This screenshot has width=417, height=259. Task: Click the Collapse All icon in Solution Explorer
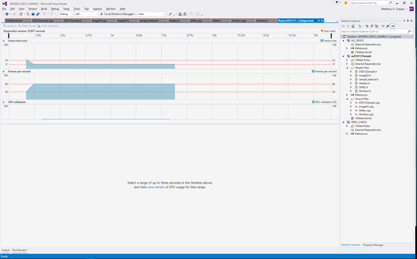click(372, 26)
